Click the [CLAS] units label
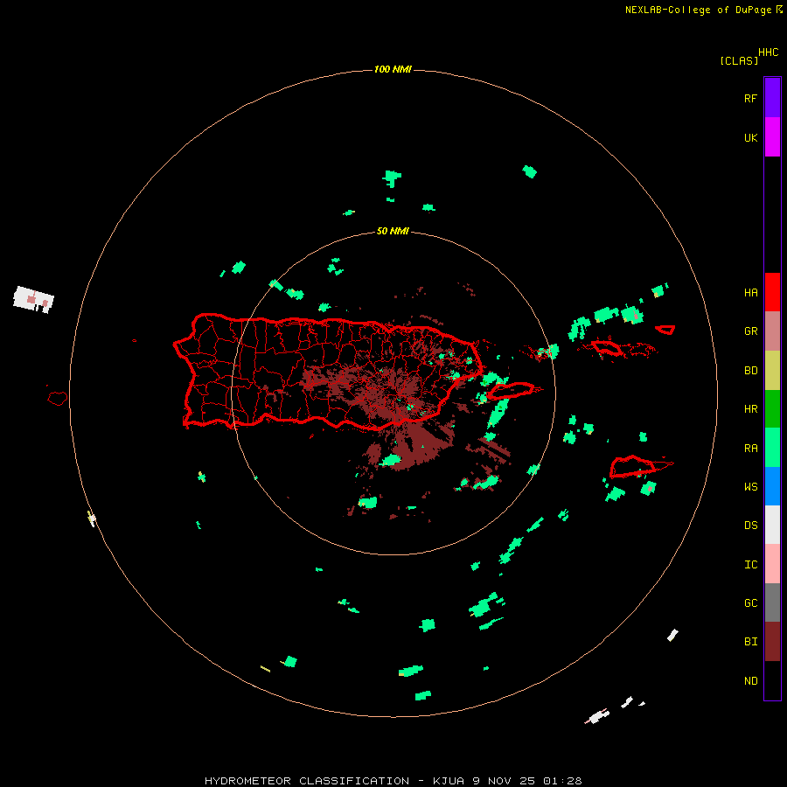Image resolution: width=787 pixels, height=787 pixels. point(739,60)
